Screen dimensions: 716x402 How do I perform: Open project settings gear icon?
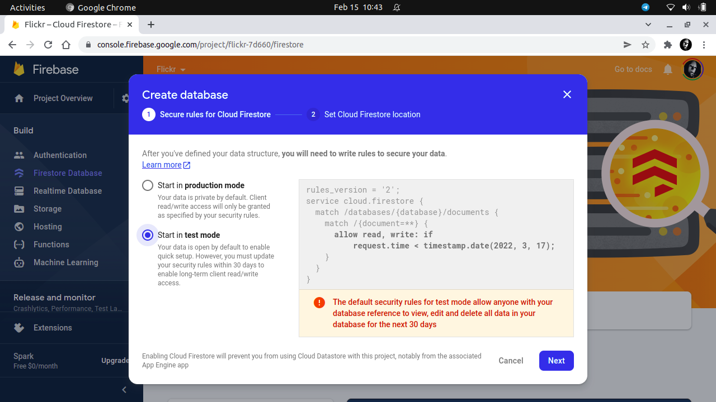(125, 98)
